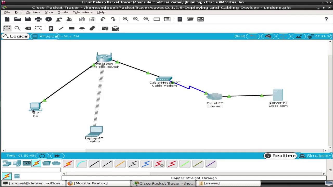Screen dimensions: 333x187
Task: Select the Copper Cross-Over dashed cable
Action: 107,164
